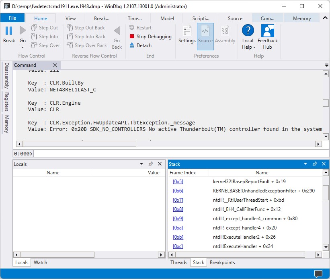Close the Locals panel
This screenshot has height=279, width=330.
160,164
